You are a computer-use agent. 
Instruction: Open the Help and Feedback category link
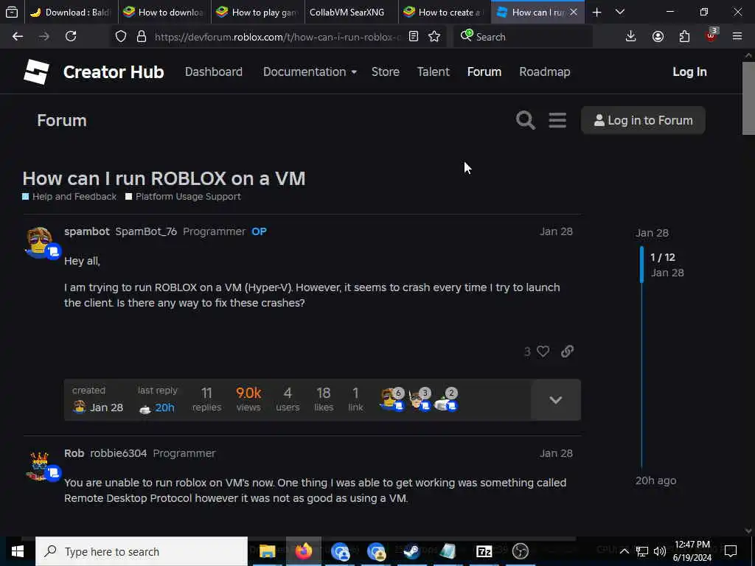[x=69, y=196]
